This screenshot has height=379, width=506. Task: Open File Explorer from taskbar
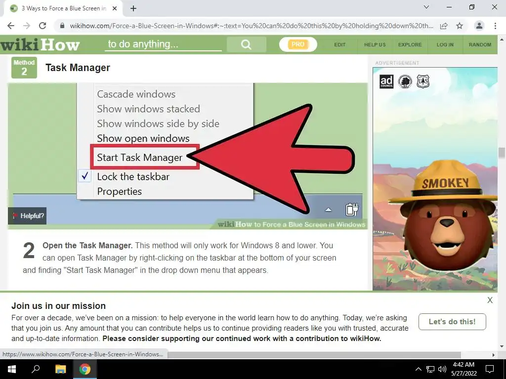[60, 369]
